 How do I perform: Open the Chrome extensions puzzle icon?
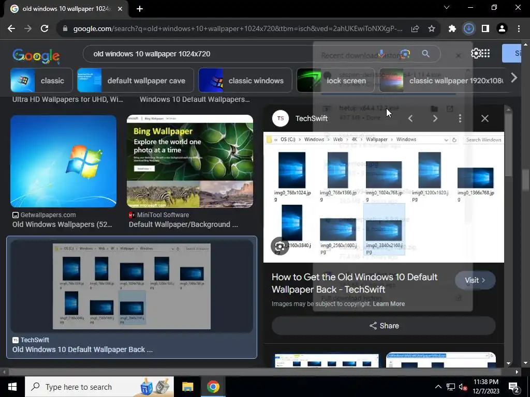coord(452,29)
